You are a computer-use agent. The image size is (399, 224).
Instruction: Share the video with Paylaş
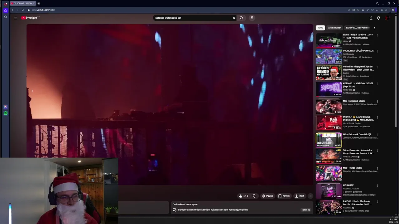(x=267, y=196)
